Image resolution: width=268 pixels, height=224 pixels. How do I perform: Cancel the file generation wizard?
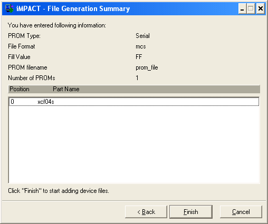coord(241,212)
